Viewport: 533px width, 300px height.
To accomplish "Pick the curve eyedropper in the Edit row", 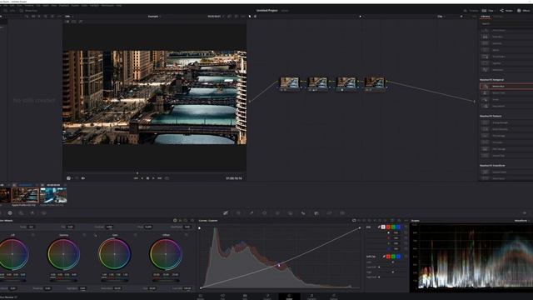I will pyautogui.click(x=379, y=227).
